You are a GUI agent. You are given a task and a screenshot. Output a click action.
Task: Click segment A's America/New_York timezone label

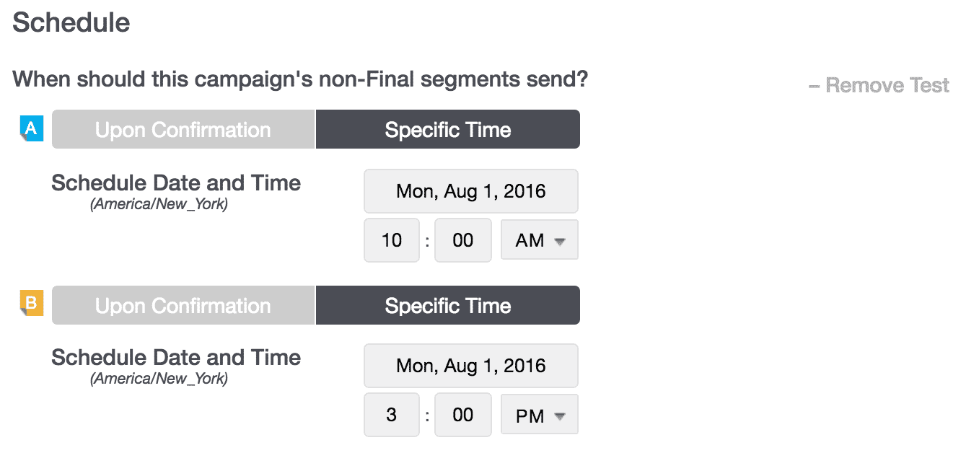[159, 204]
